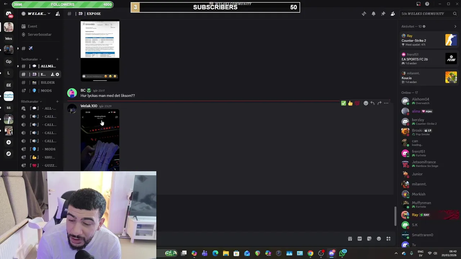Collapse the Röstkanaler category
Viewport: 461px width, 259px height.
click(31, 101)
